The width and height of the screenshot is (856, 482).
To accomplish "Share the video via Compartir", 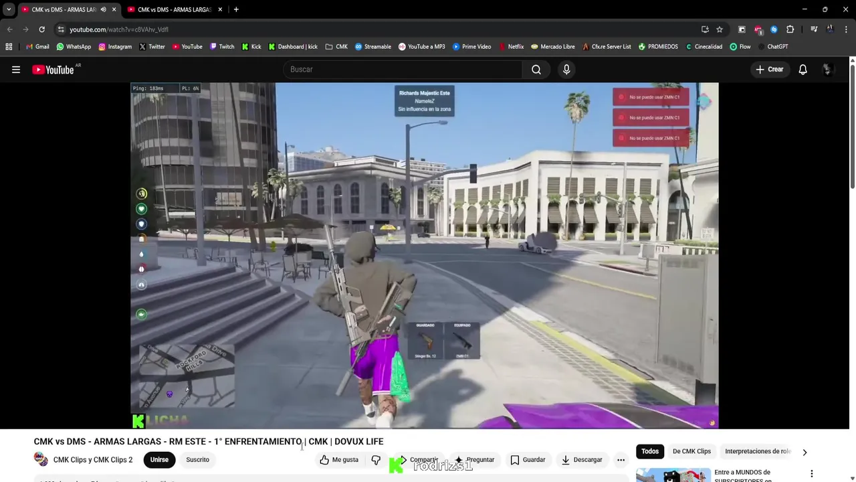I will 417,460.
